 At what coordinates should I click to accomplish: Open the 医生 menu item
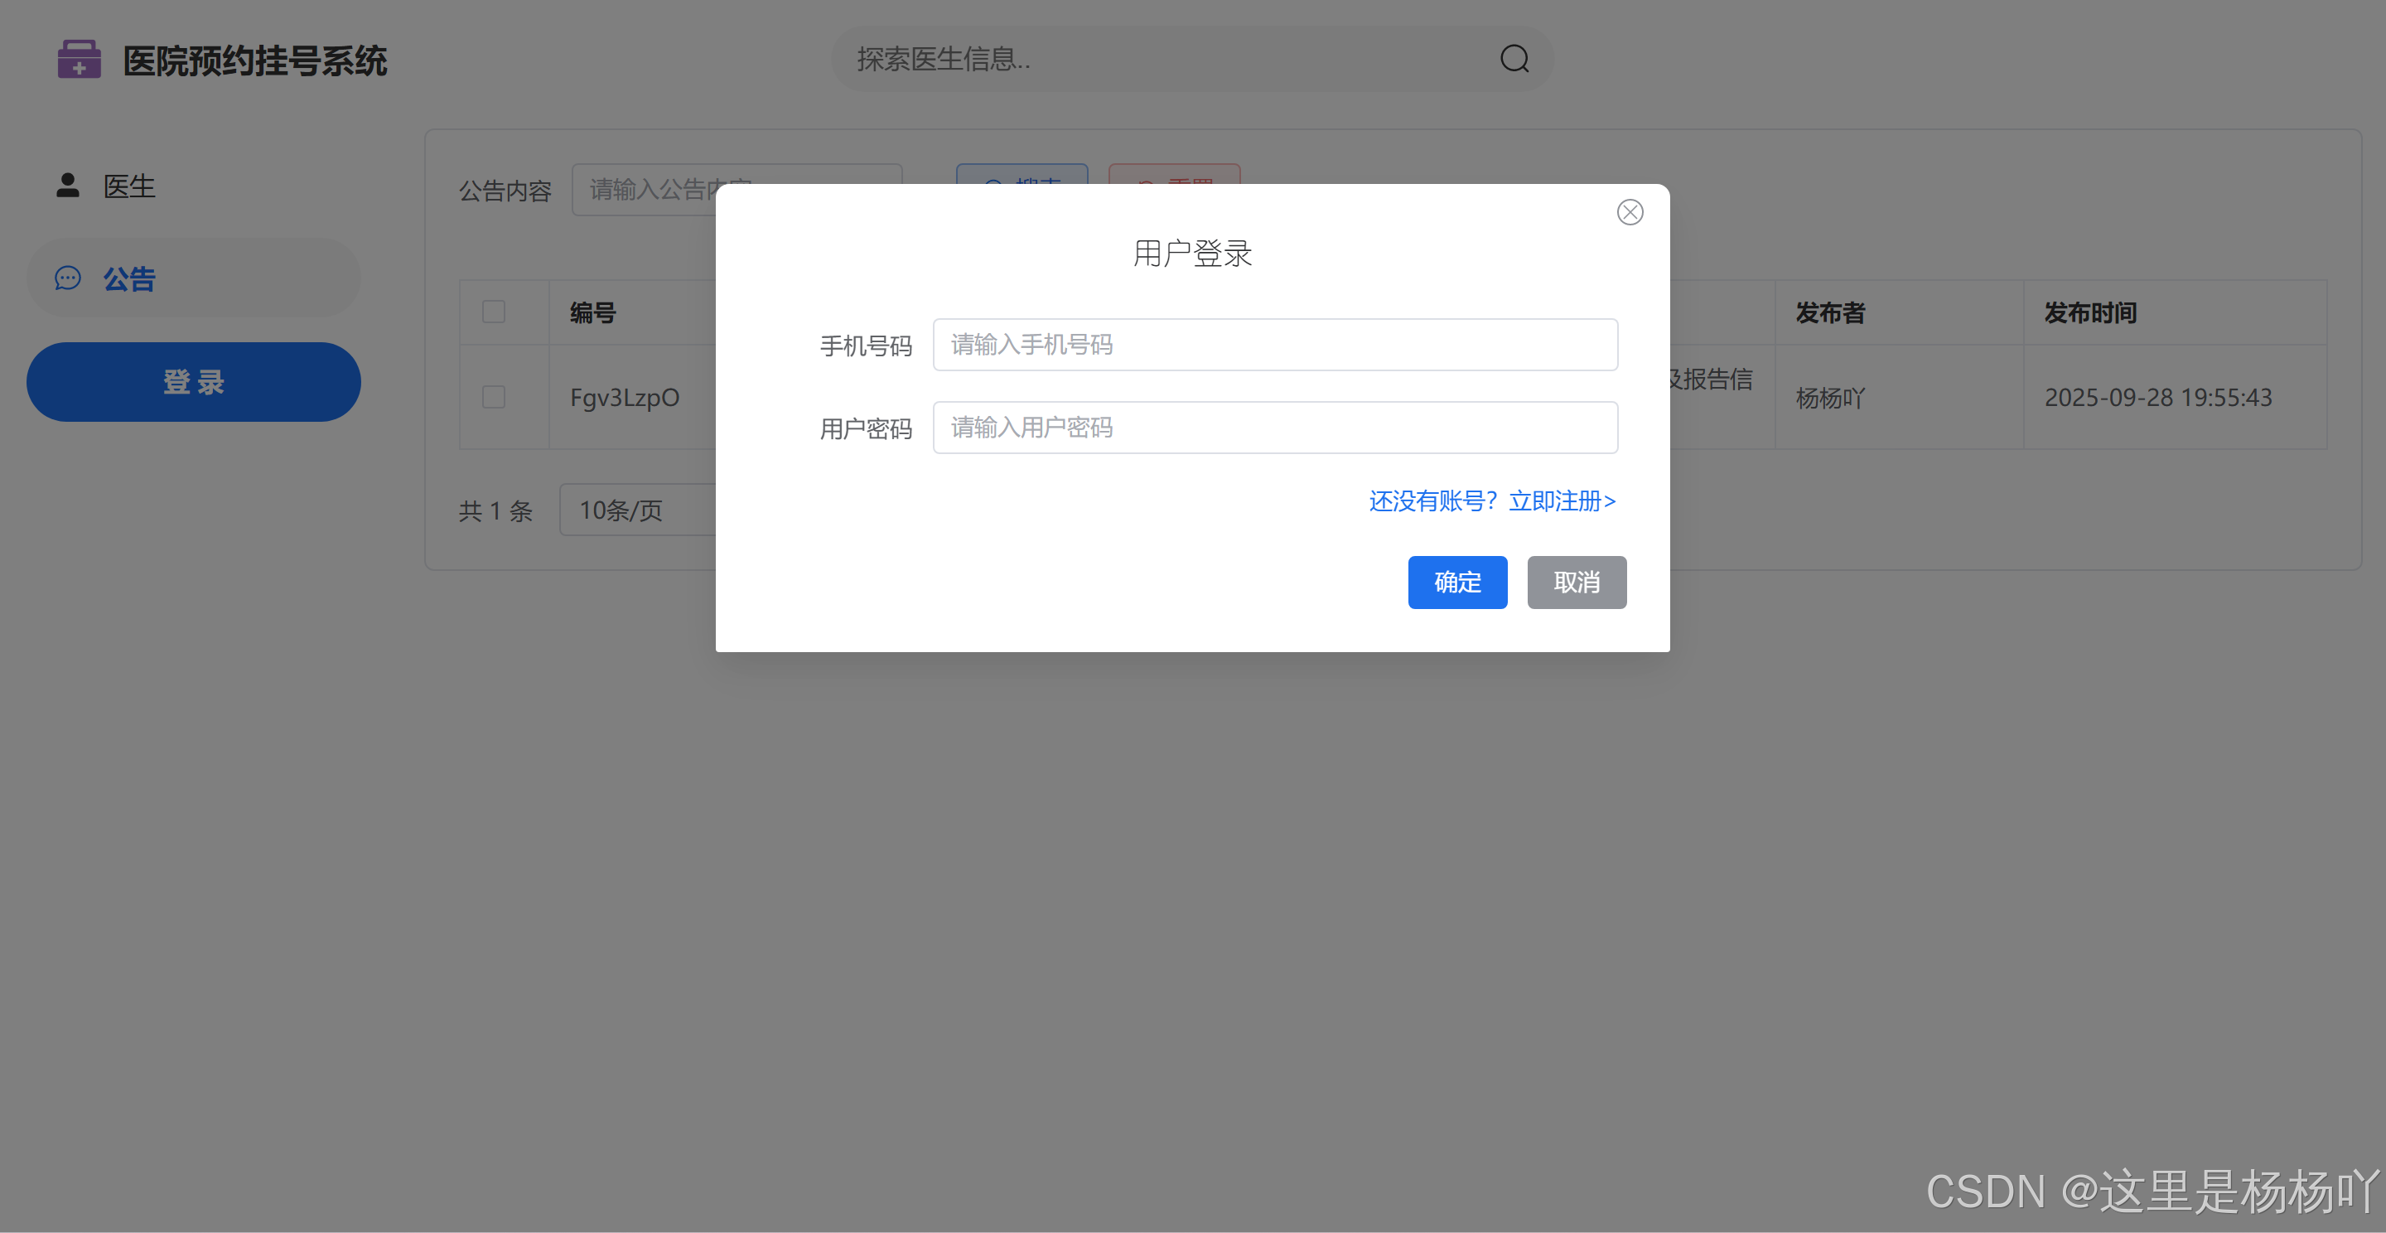(x=130, y=186)
